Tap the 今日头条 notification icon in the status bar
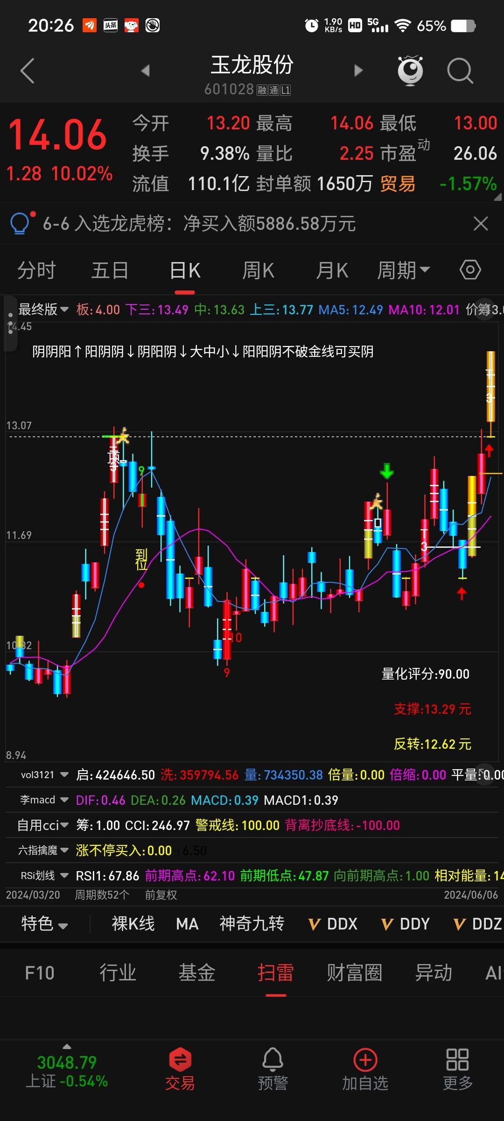The height and width of the screenshot is (1121, 504). pos(111,25)
